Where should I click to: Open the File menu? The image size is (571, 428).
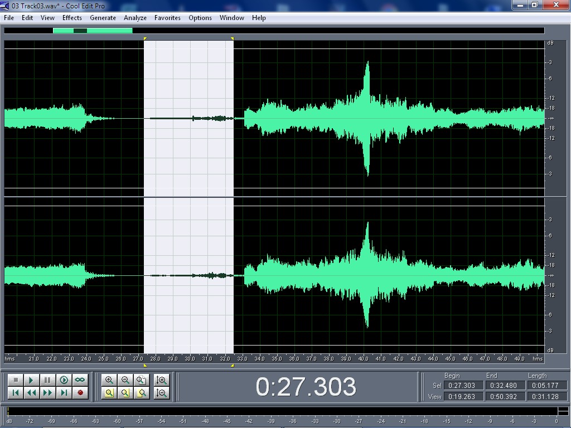click(x=9, y=17)
